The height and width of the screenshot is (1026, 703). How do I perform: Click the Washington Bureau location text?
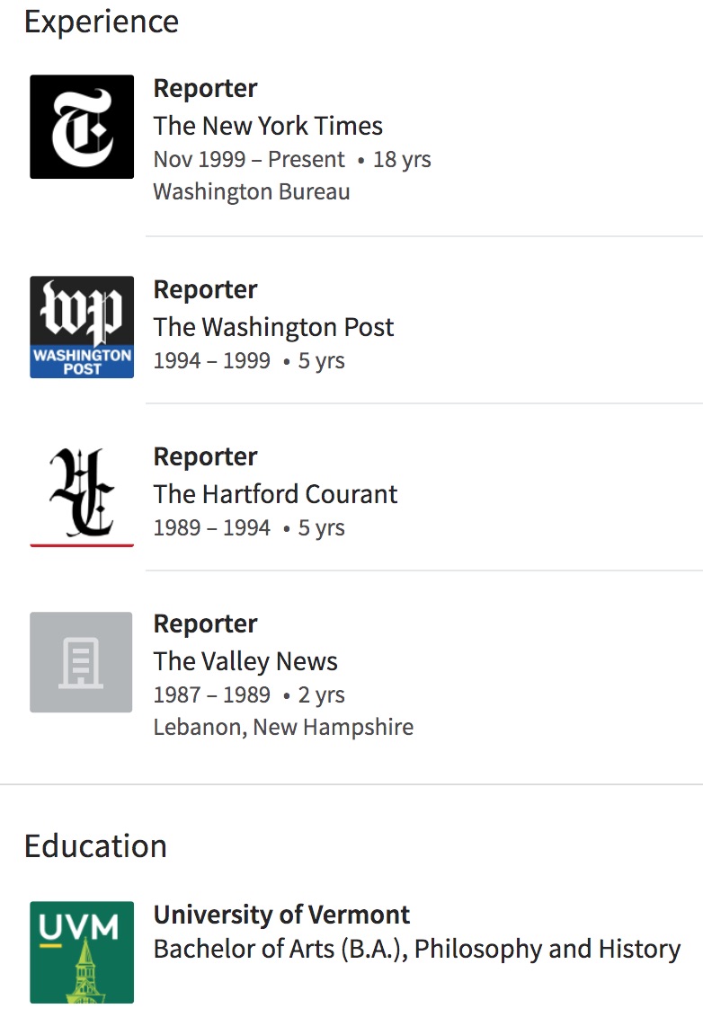click(252, 191)
